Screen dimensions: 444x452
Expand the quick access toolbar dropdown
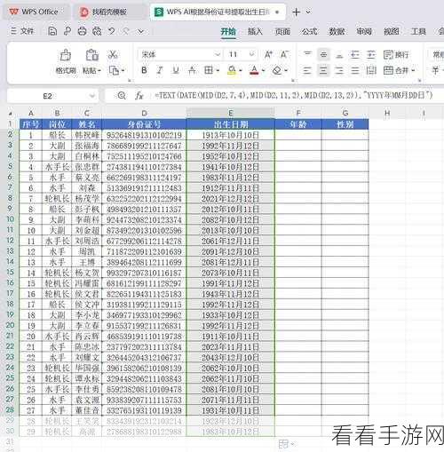(141, 31)
